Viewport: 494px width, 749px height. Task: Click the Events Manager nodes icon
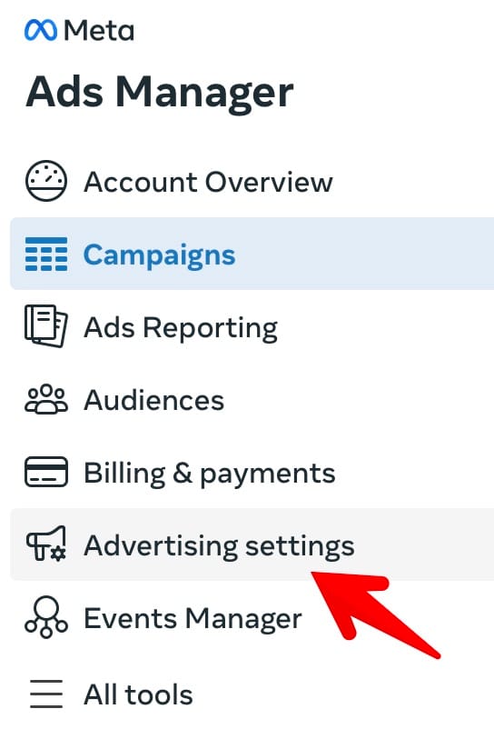(x=45, y=617)
